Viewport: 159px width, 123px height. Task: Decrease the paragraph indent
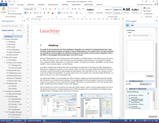pyautogui.click(x=73, y=9)
